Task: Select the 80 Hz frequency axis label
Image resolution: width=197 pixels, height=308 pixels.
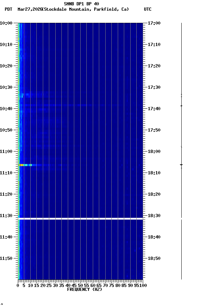Action: (118, 286)
